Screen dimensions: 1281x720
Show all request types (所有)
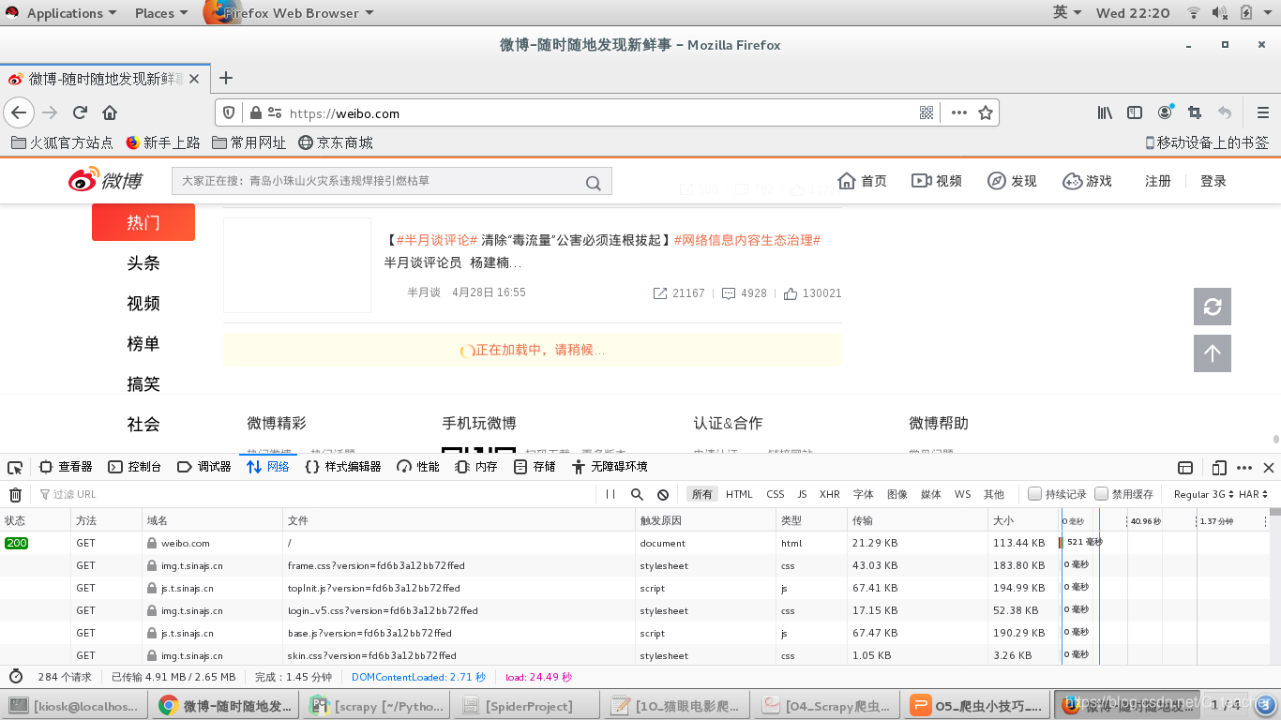coord(701,494)
